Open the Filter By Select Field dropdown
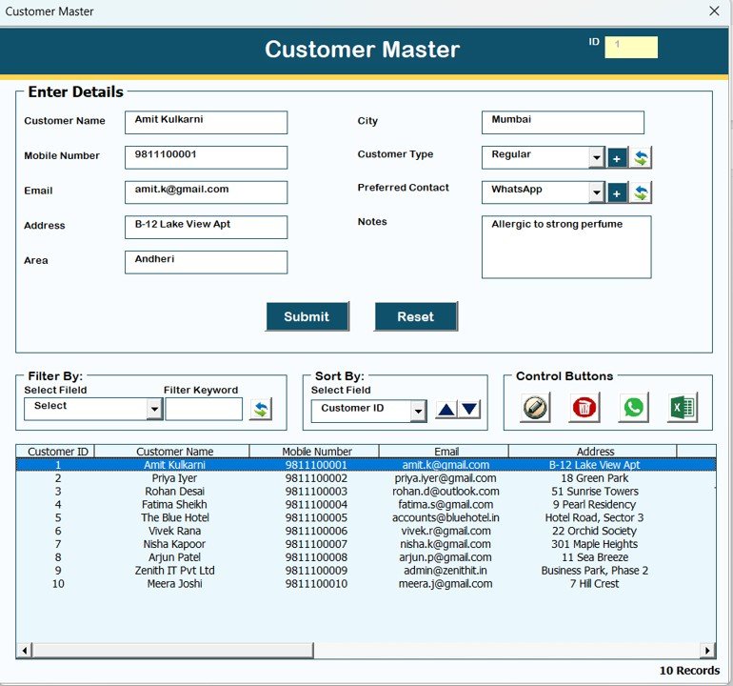This screenshot has width=733, height=686. pos(154,410)
